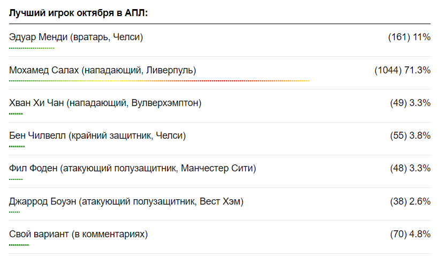
Task: Click the short bar under Джаррод Боуэн
Action: pyautogui.click(x=14, y=212)
